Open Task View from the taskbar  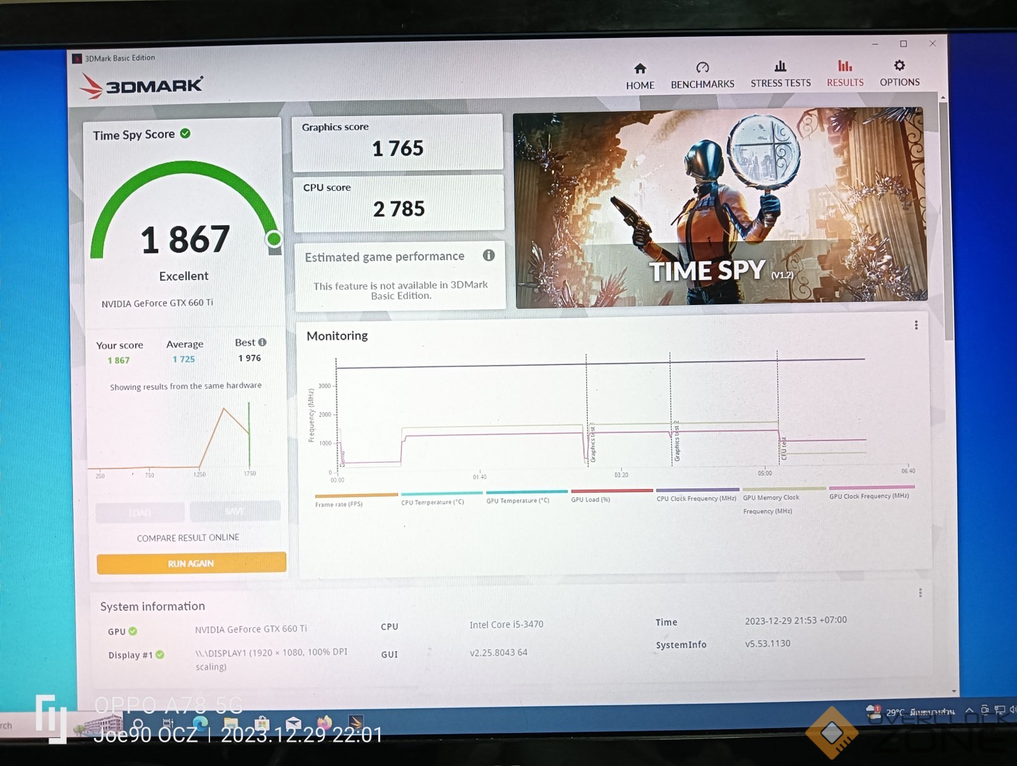[x=168, y=725]
